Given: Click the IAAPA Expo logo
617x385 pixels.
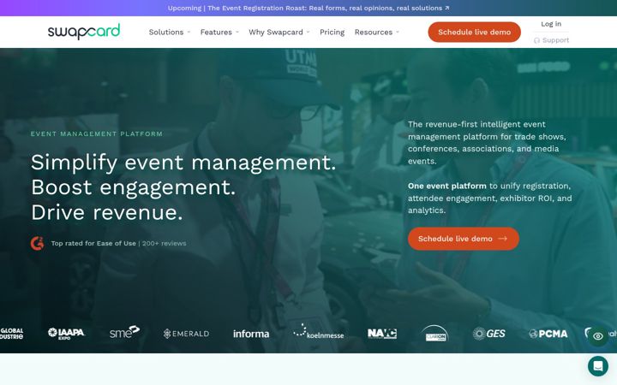Looking at the screenshot, I should click(66, 333).
